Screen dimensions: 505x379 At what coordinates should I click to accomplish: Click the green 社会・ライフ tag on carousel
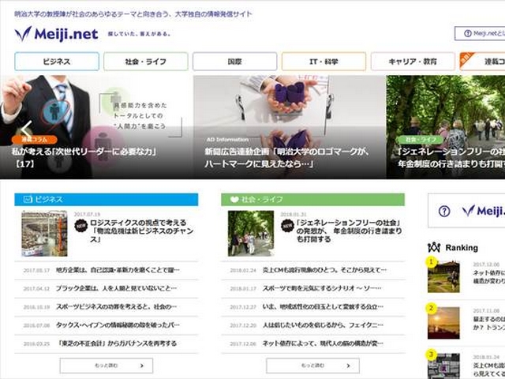click(421, 140)
